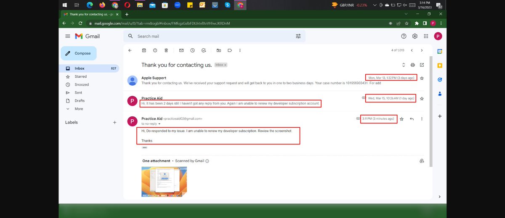Show trimmed content ellipsis
The height and width of the screenshot is (218, 505).
pos(144,147)
